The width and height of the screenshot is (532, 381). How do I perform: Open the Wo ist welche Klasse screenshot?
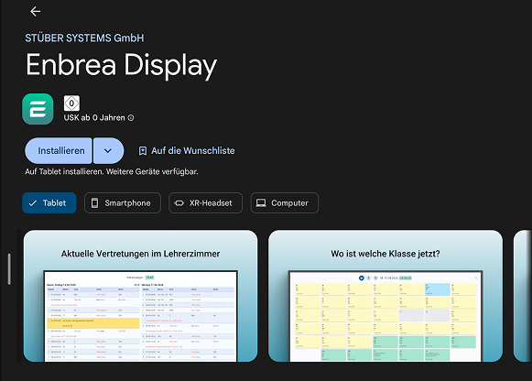(385, 296)
